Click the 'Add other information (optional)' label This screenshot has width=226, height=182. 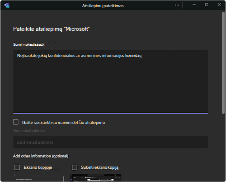[41, 156]
